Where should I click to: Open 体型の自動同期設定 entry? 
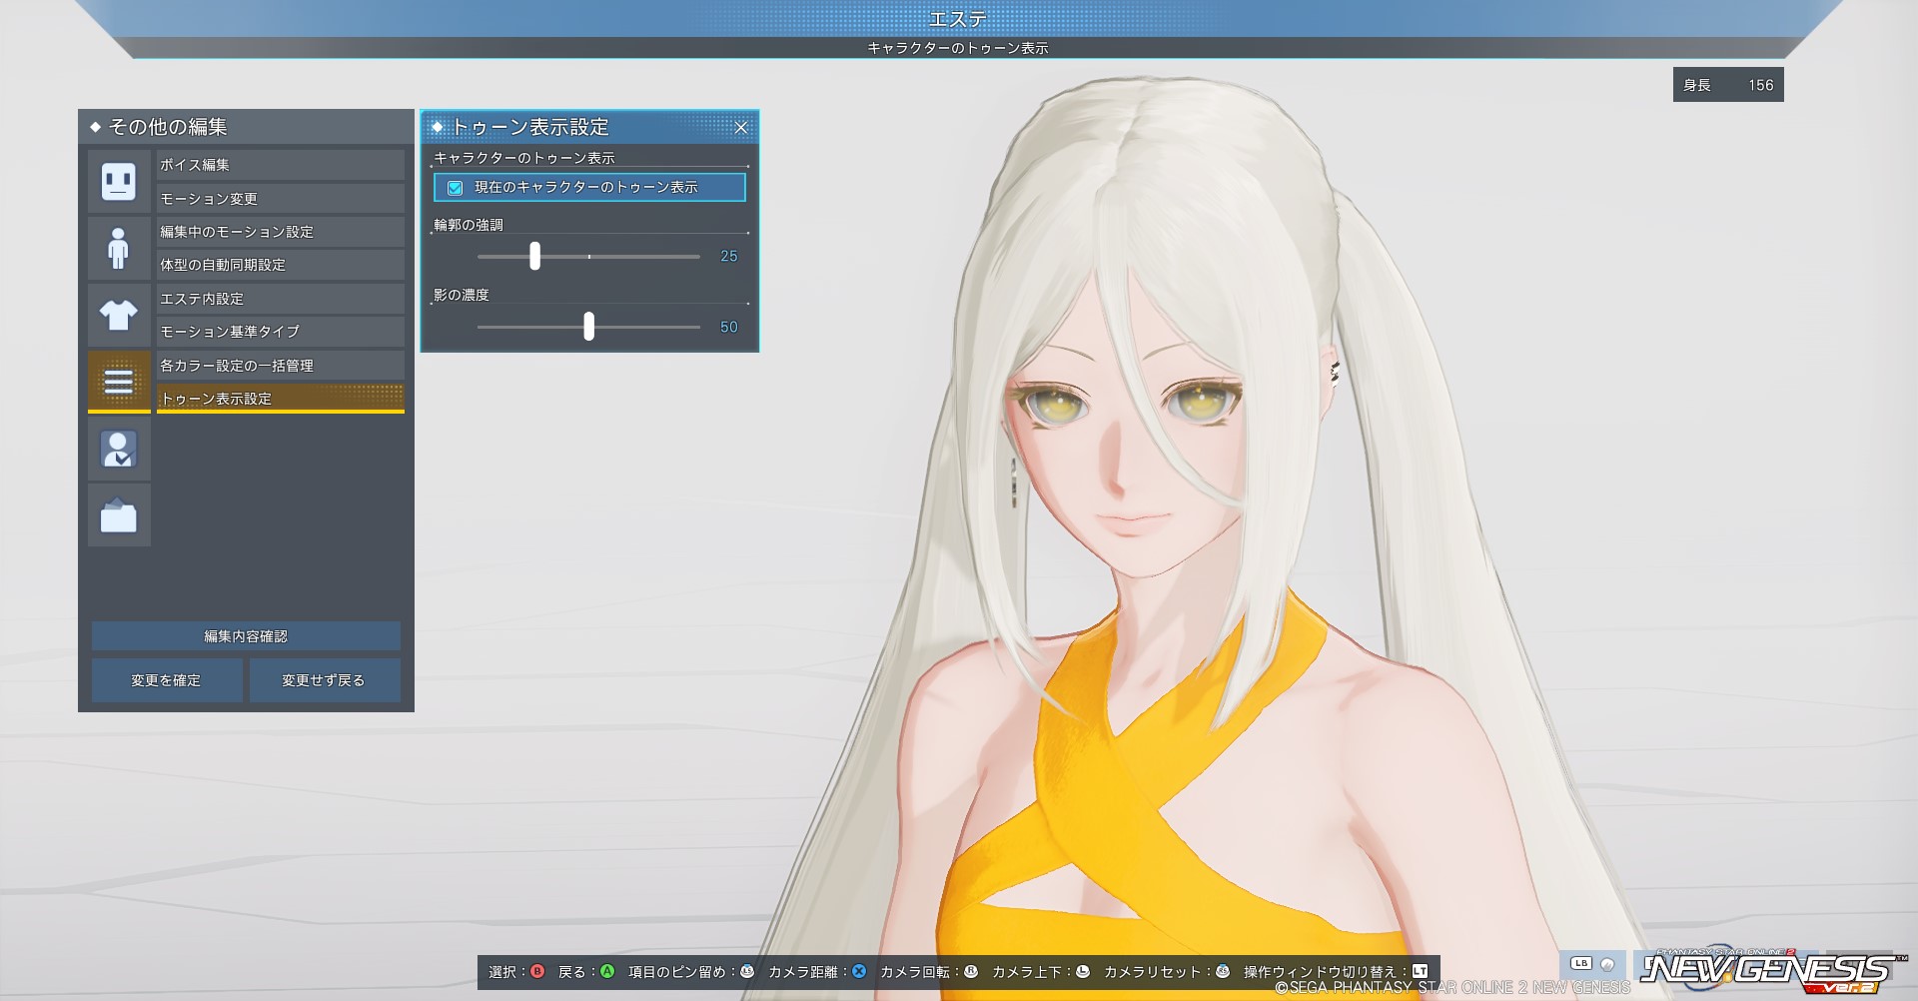coord(280,265)
